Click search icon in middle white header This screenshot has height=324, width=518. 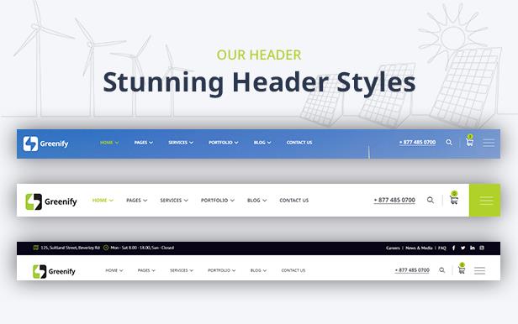[x=431, y=200]
